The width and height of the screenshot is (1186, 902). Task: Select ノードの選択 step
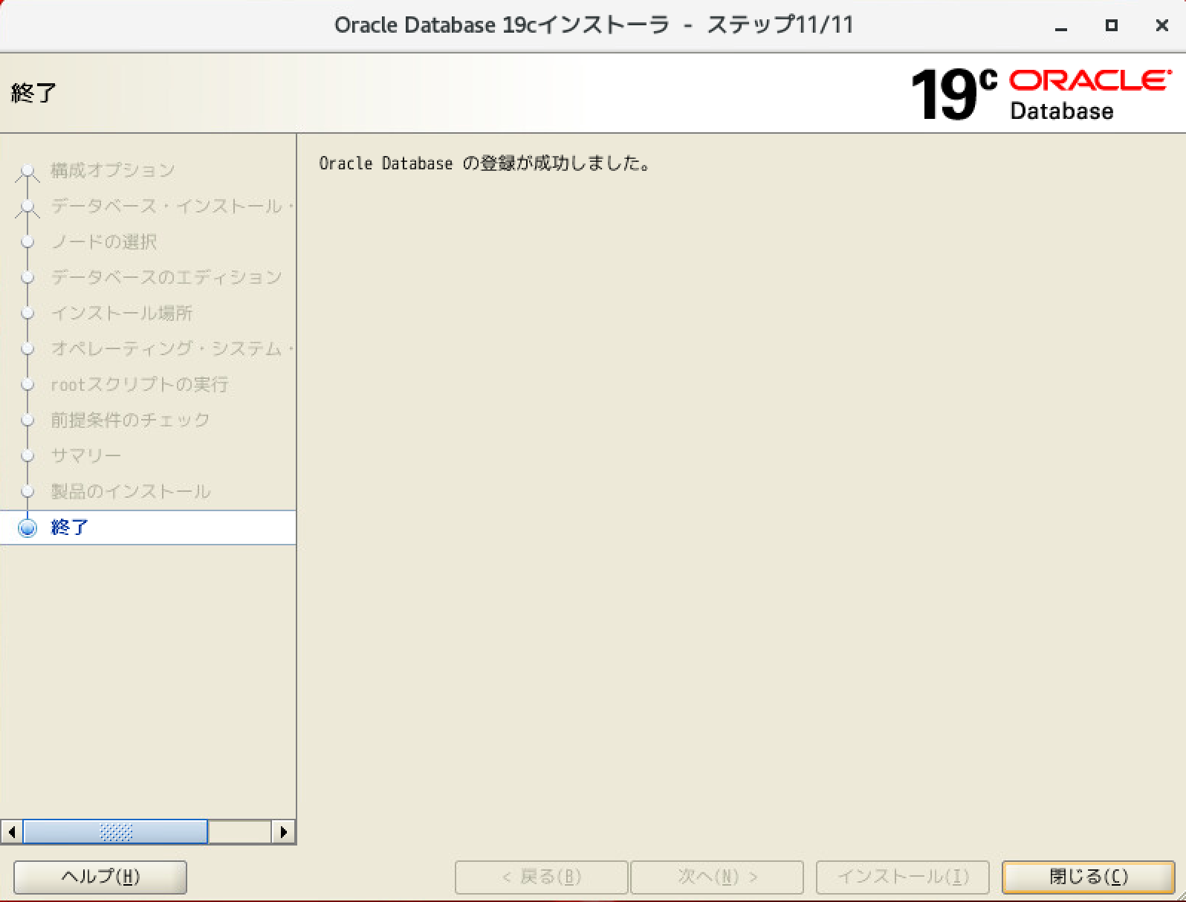(104, 241)
